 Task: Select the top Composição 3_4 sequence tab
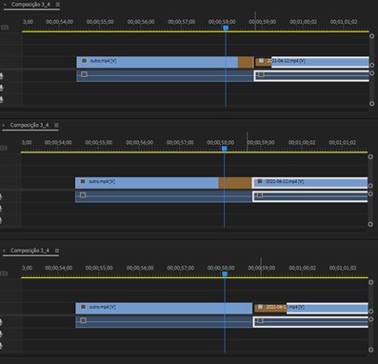(30, 5)
